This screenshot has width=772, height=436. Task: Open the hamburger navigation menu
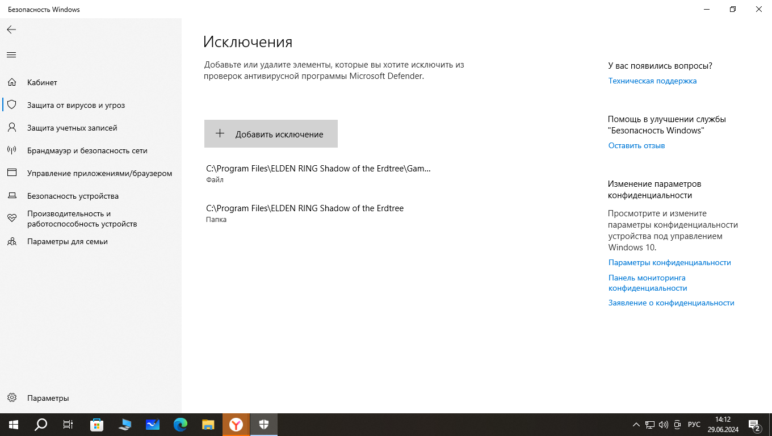[11, 55]
